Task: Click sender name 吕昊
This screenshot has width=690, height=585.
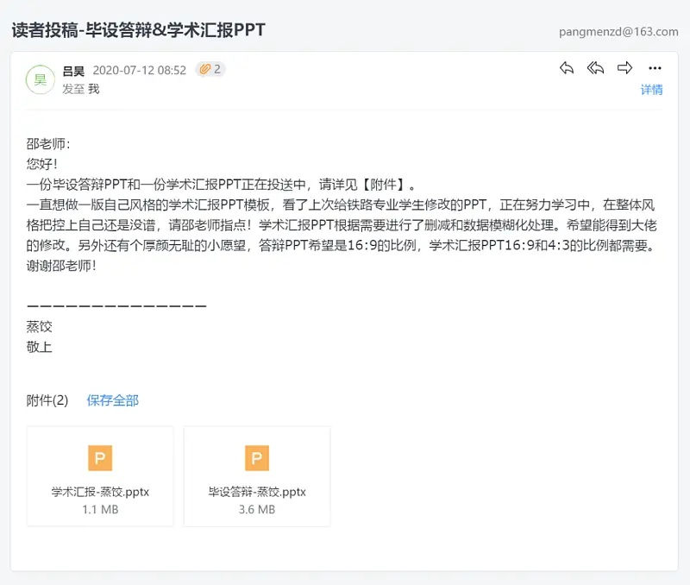Action: [x=73, y=71]
